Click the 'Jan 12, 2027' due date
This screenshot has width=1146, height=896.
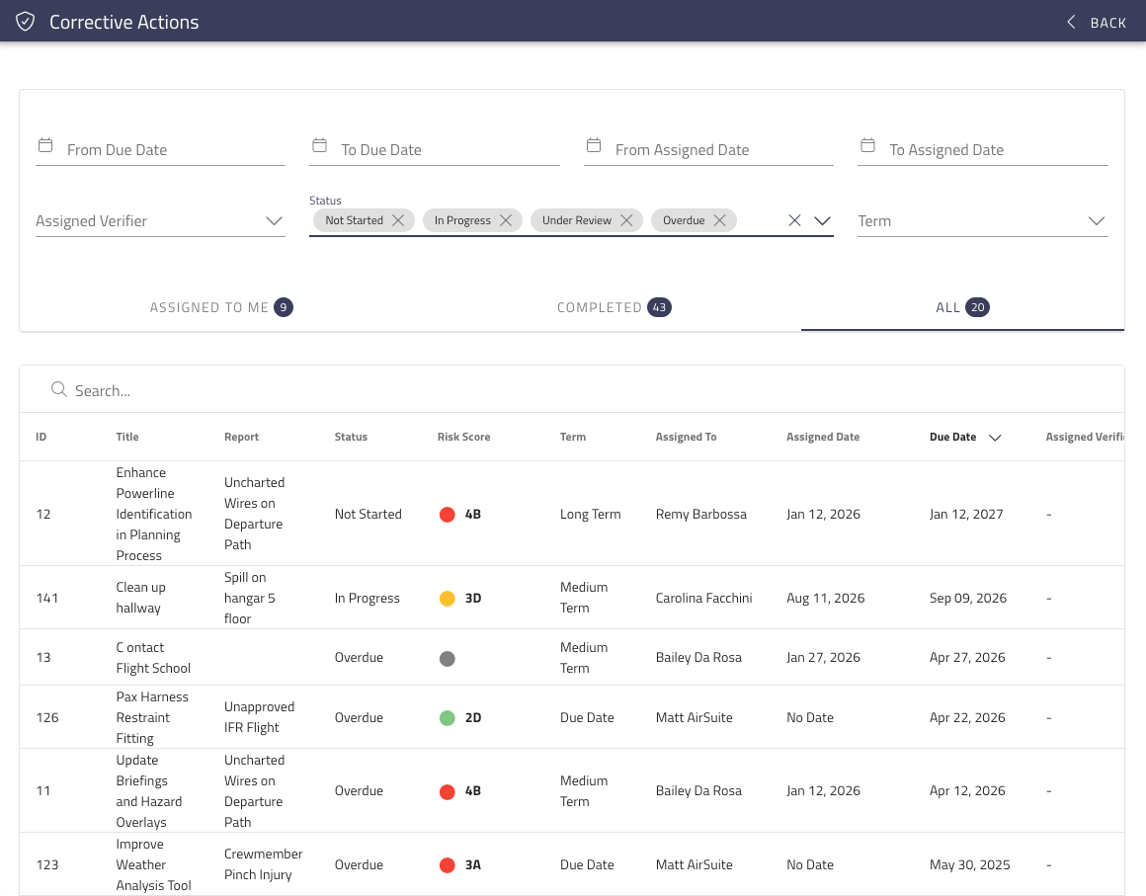966,514
